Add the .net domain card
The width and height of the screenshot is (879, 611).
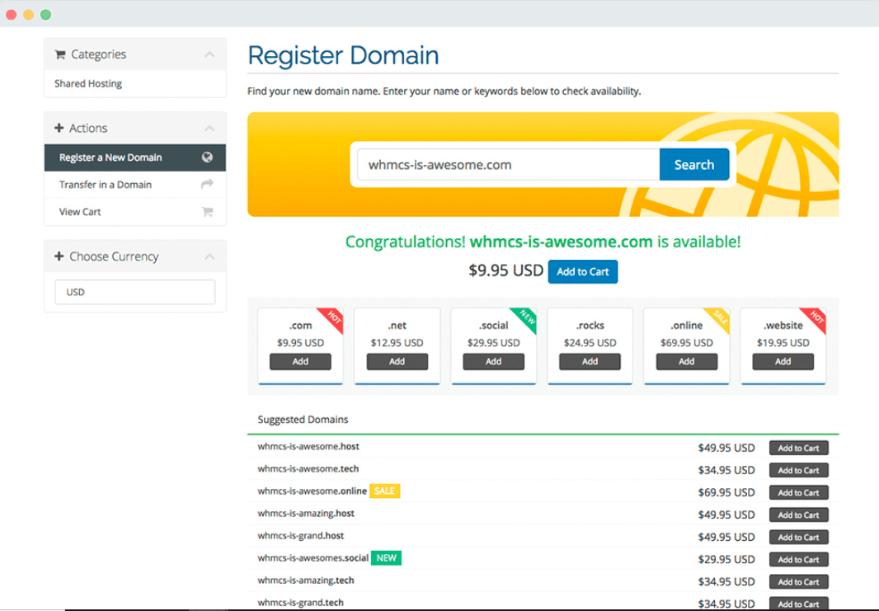[397, 361]
